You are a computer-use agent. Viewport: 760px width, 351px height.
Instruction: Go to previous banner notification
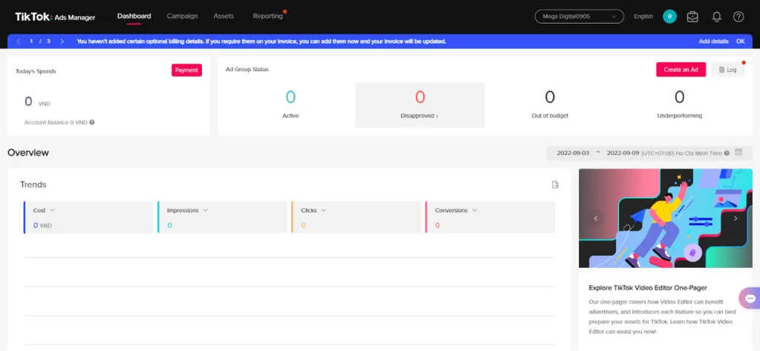click(x=19, y=42)
